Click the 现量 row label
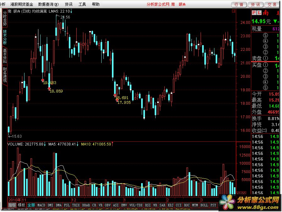282x212 pixels. click(x=257, y=29)
